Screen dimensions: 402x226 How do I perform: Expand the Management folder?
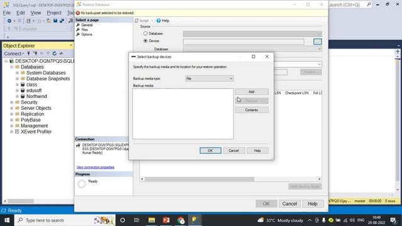[11, 126]
